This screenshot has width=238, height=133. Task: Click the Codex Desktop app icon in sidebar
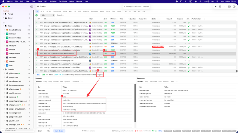pyautogui.click(x=7, y=38)
